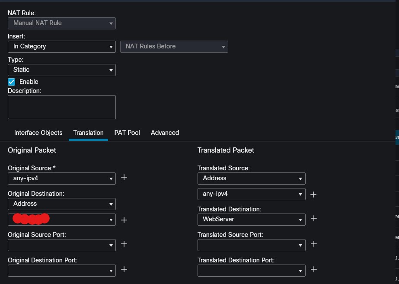Screen dimensions: 399x284
Task: Open the Translated Destination WebServer dropdown
Action: pyautogui.click(x=251, y=219)
